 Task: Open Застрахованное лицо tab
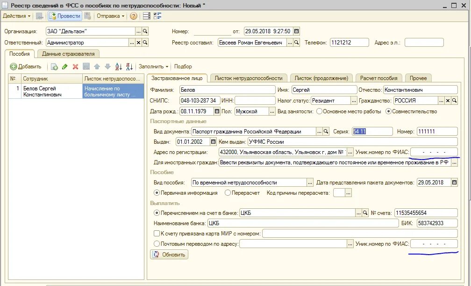point(177,78)
